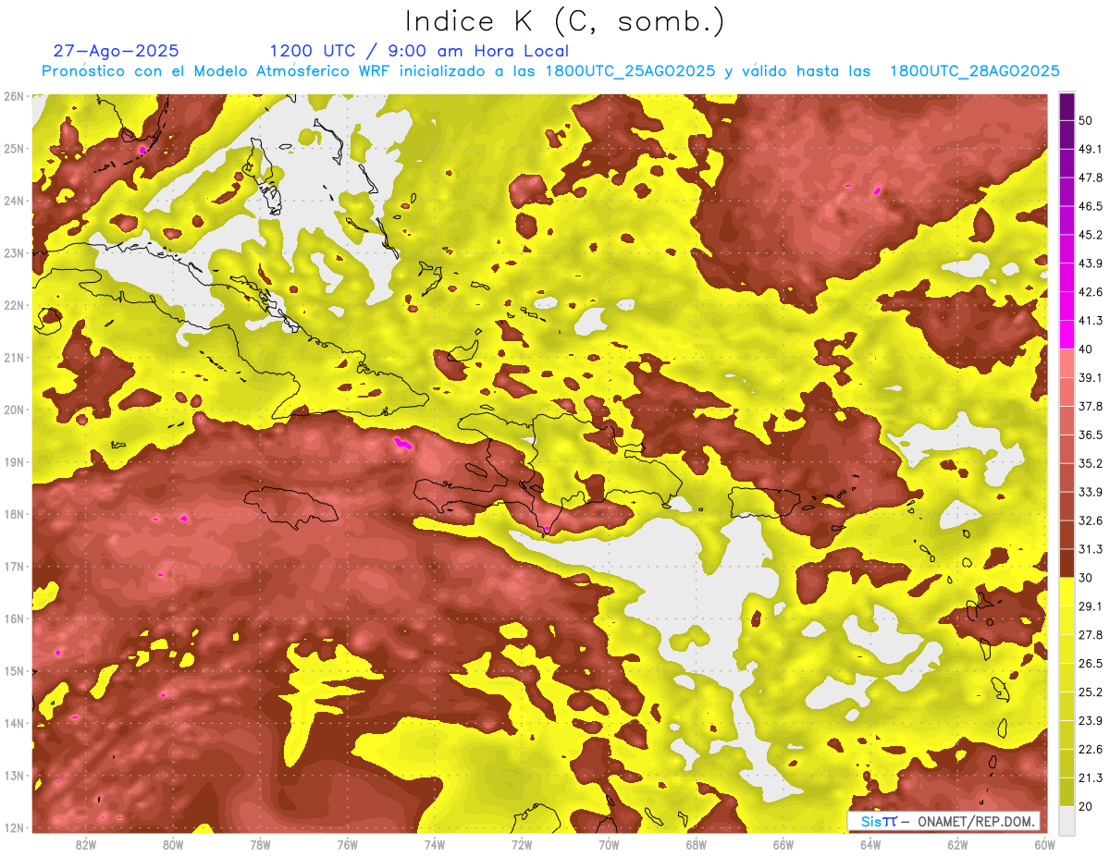This screenshot has width=1110, height=857.
Task: Click the colorbar value 33.9
Action: pos(1091,492)
